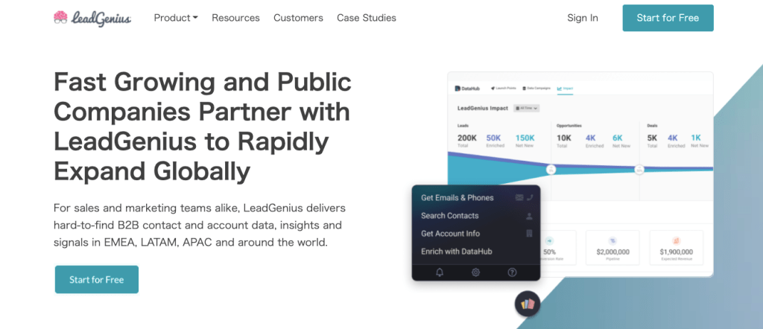Click the 200K Total leads value
Image resolution: width=763 pixels, height=329 pixels.
tap(467, 138)
